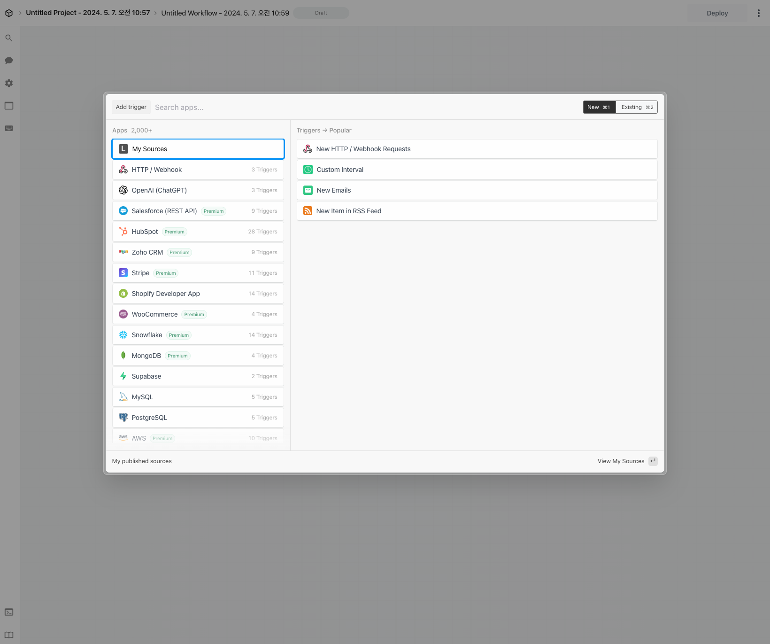
Task: Click the Custom Interval clock icon
Action: pyautogui.click(x=308, y=170)
